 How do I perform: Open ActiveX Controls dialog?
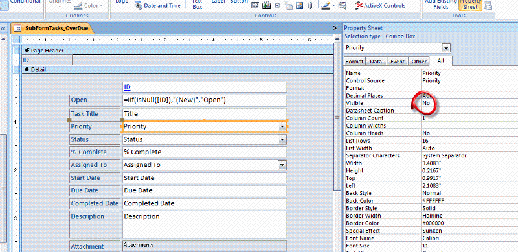379,5
